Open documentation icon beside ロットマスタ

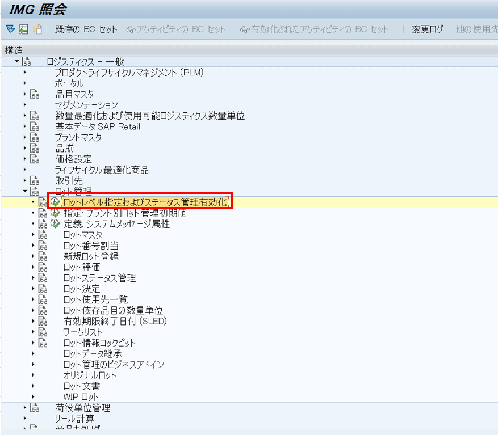click(x=43, y=235)
